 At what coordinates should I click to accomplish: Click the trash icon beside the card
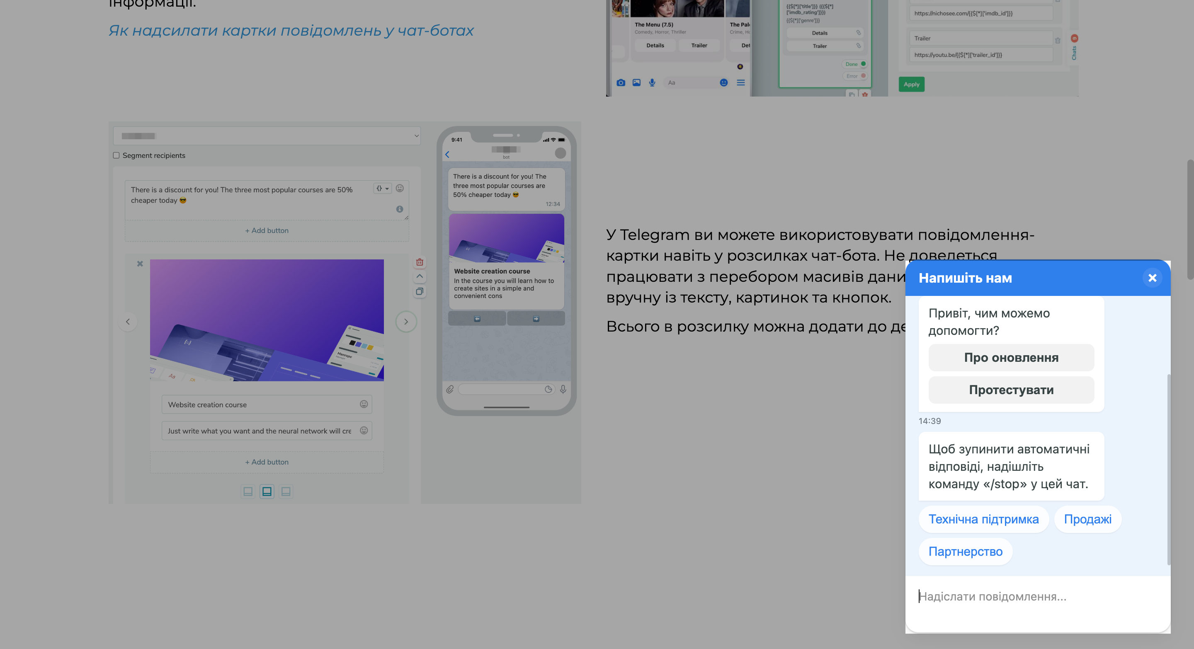[420, 262]
